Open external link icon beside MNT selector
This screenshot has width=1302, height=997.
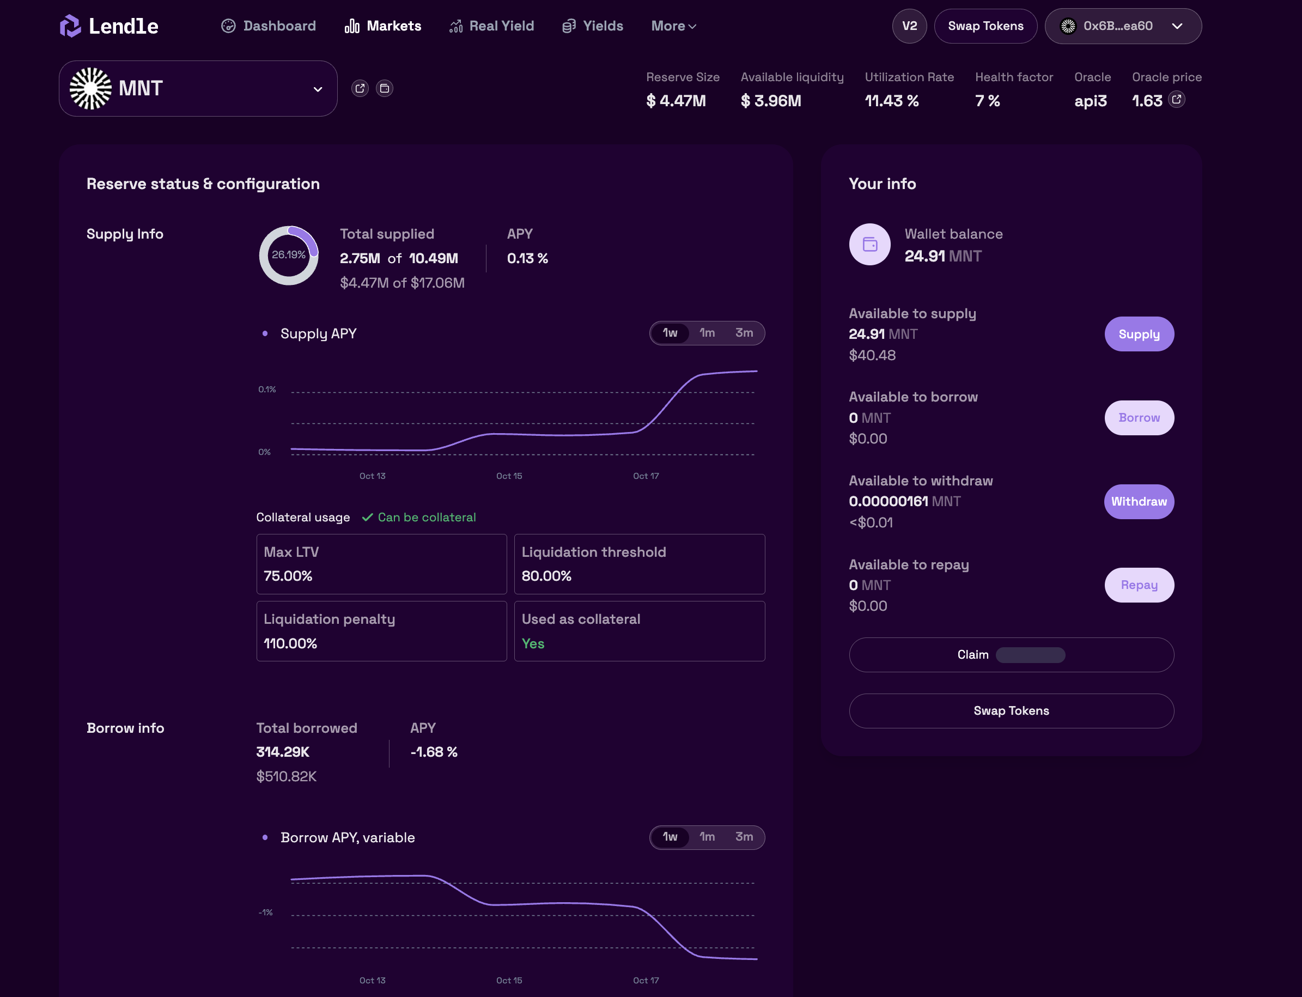point(360,88)
